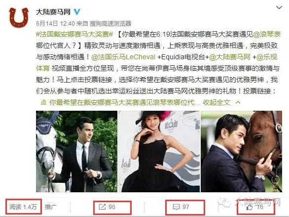Click the post timestamp 6月14日 12:40
This screenshot has width=289, height=217.
pos(55,23)
